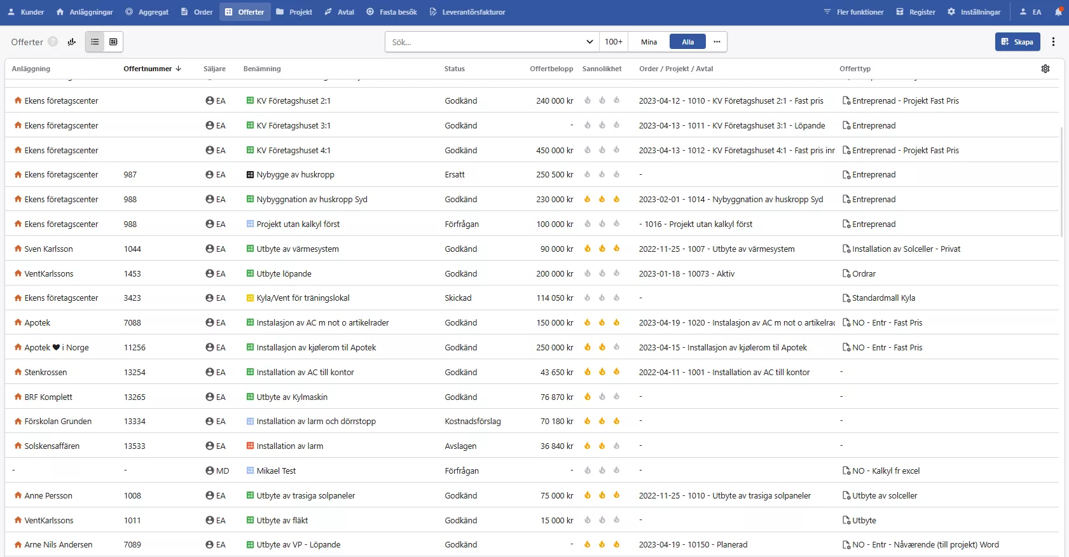This screenshot has width=1069, height=557.
Task: Click the help question mark next to Offerter
Action: [x=53, y=42]
